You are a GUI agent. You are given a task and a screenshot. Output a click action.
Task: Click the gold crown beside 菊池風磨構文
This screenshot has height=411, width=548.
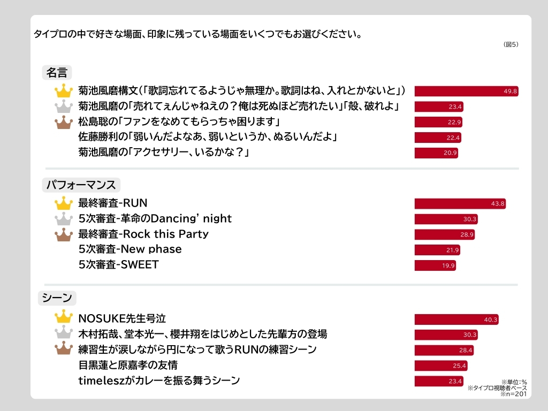tap(64, 91)
